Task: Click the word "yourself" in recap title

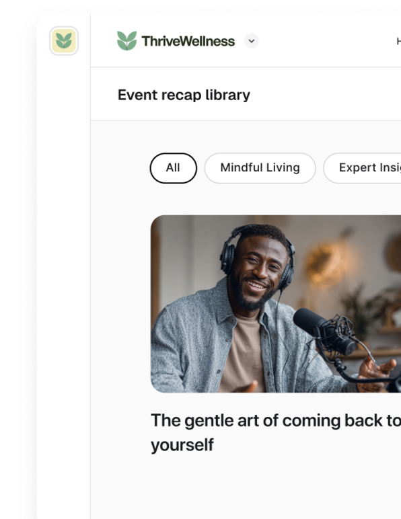Action: [x=182, y=445]
